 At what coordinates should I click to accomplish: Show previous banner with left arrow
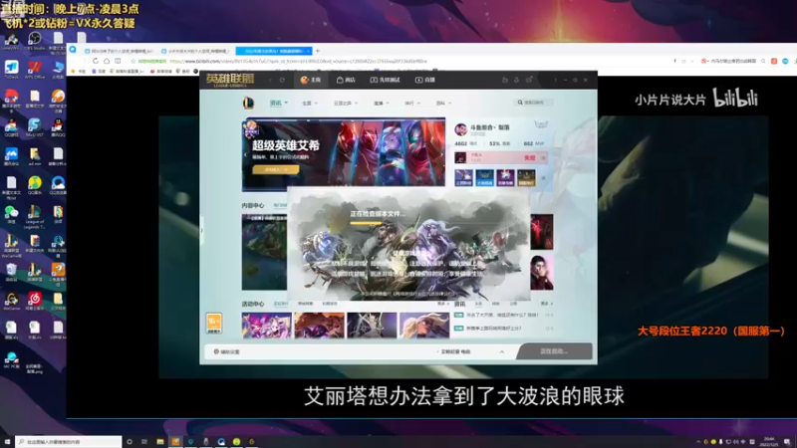tap(245, 154)
